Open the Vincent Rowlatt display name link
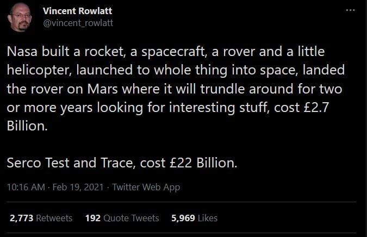 click(x=77, y=11)
